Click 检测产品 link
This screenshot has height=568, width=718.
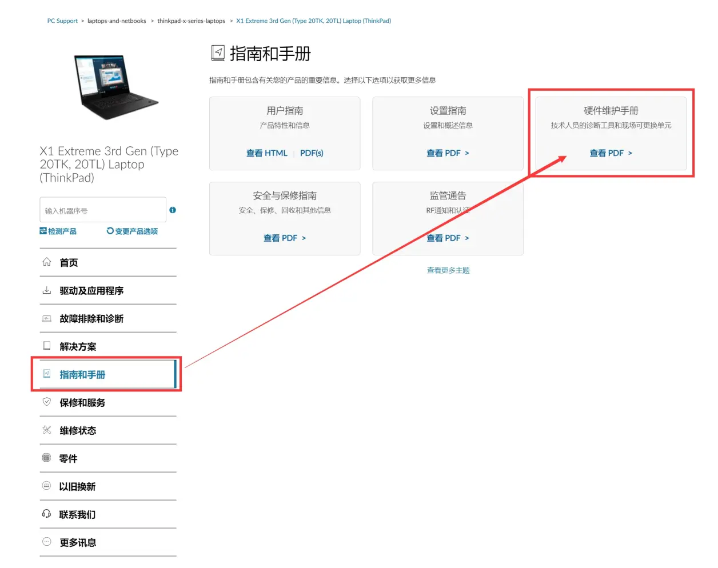coord(62,231)
